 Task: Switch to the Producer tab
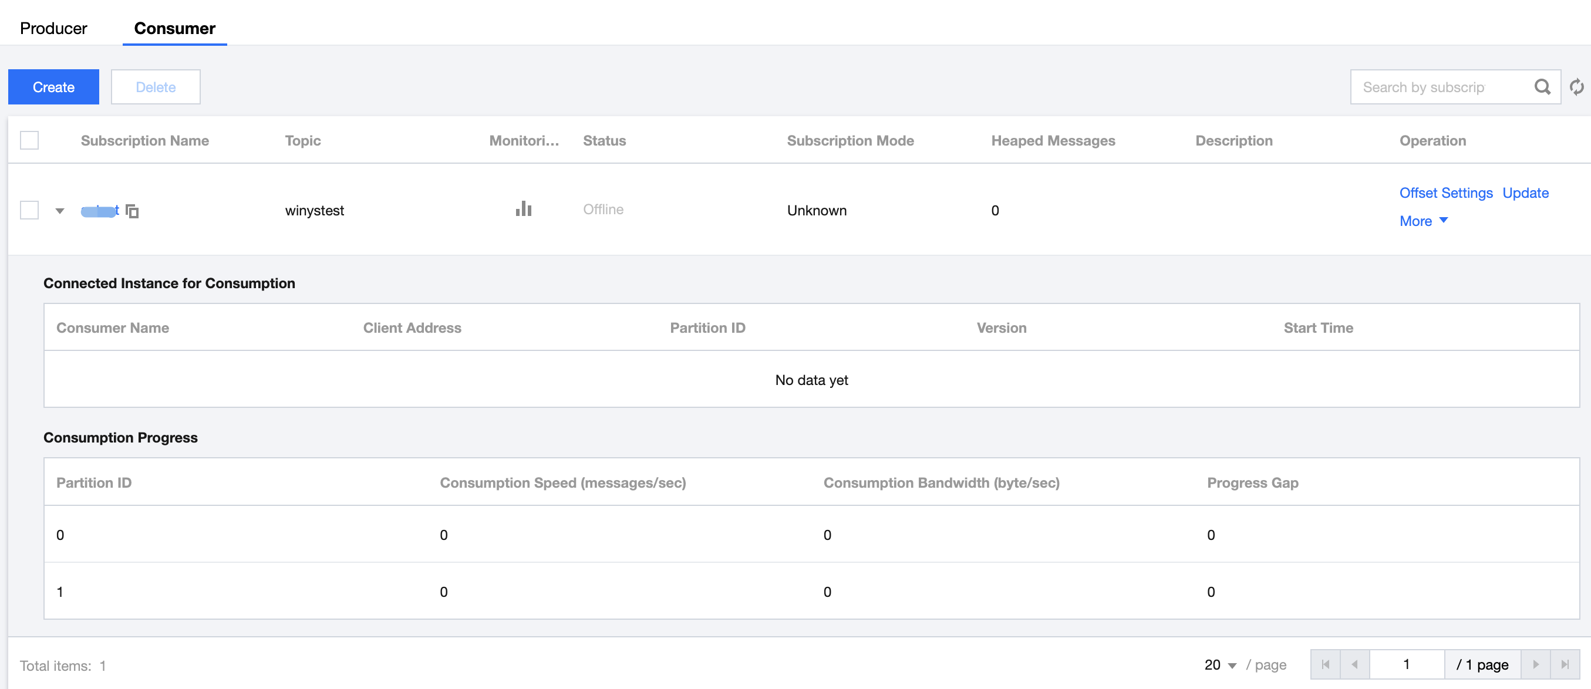[x=53, y=28]
